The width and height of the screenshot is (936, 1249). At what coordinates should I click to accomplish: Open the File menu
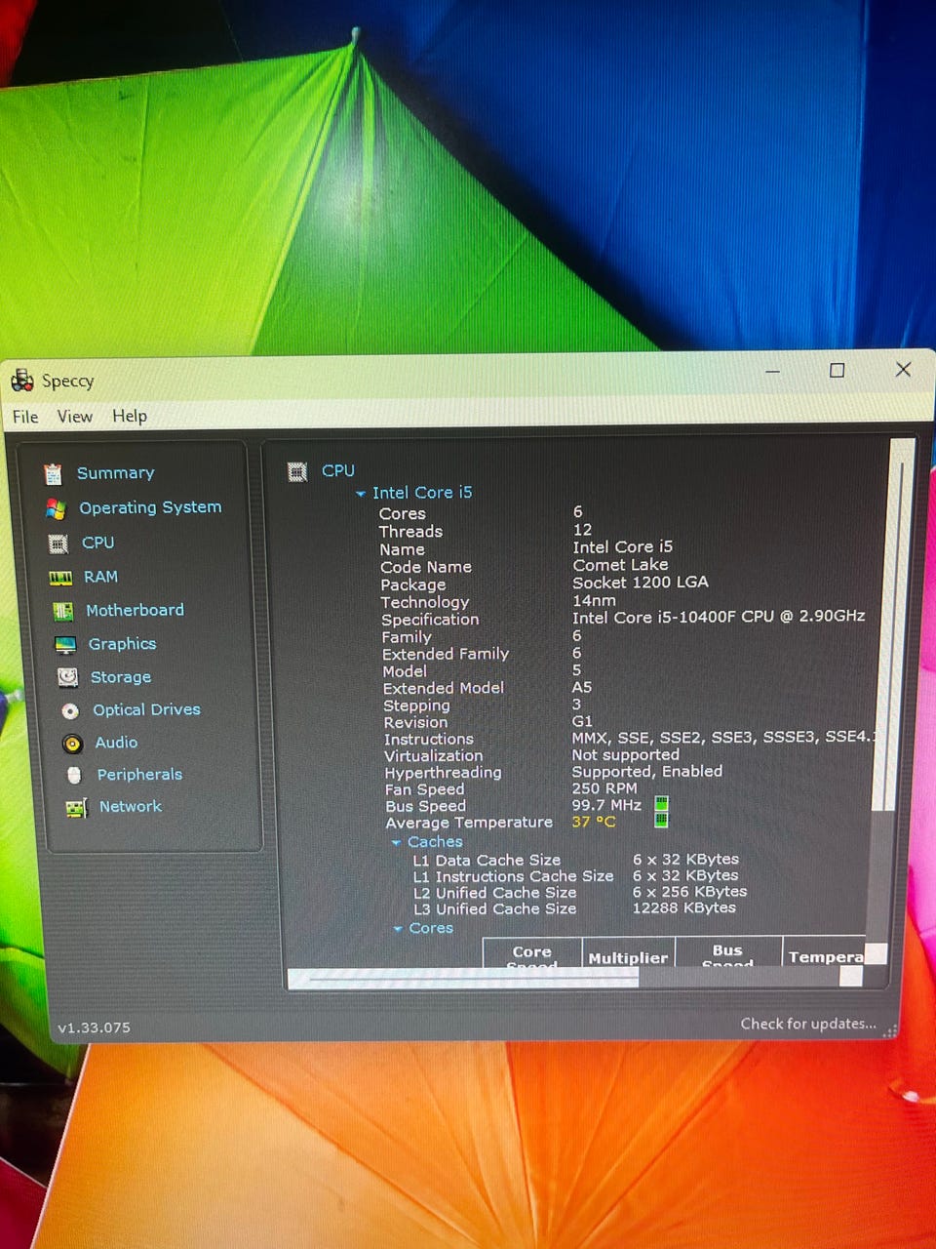(25, 417)
